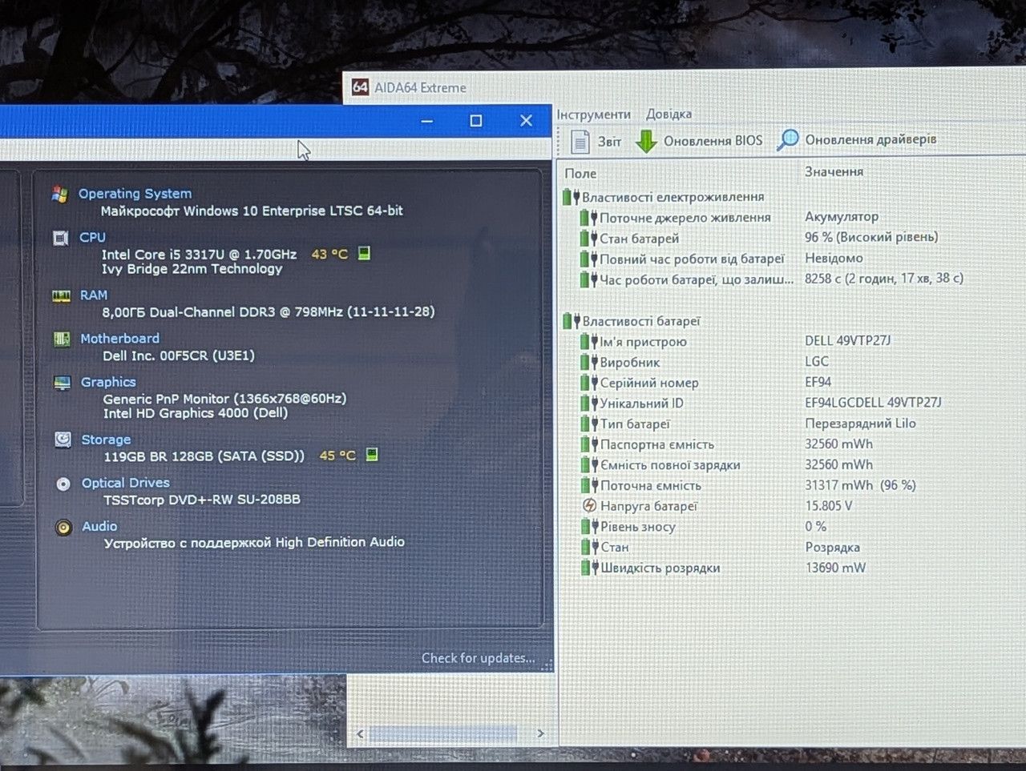1026x771 pixels.
Task: Click the Check for updates link
Action: (479, 658)
